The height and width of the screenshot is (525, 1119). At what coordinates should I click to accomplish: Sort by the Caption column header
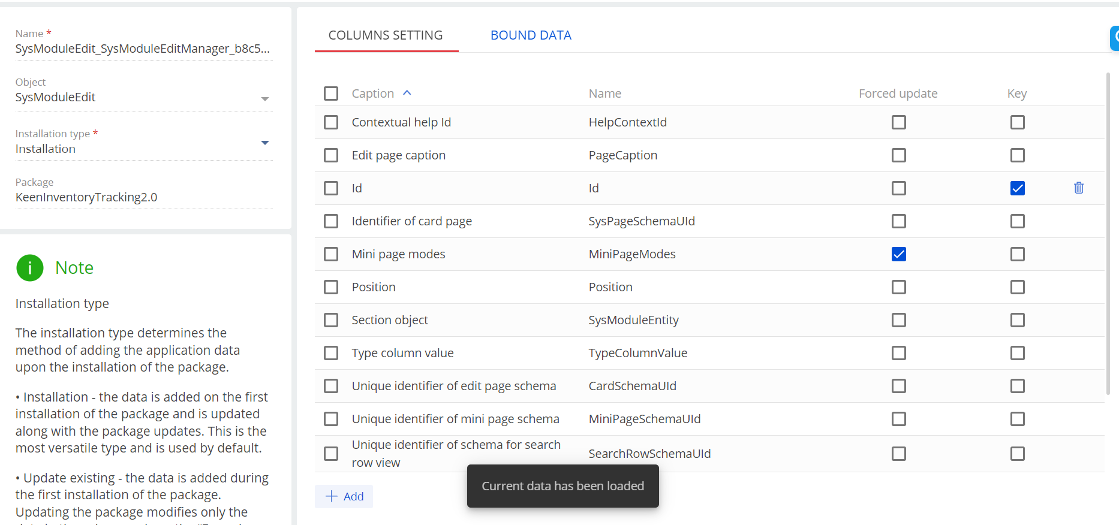pyautogui.click(x=373, y=93)
